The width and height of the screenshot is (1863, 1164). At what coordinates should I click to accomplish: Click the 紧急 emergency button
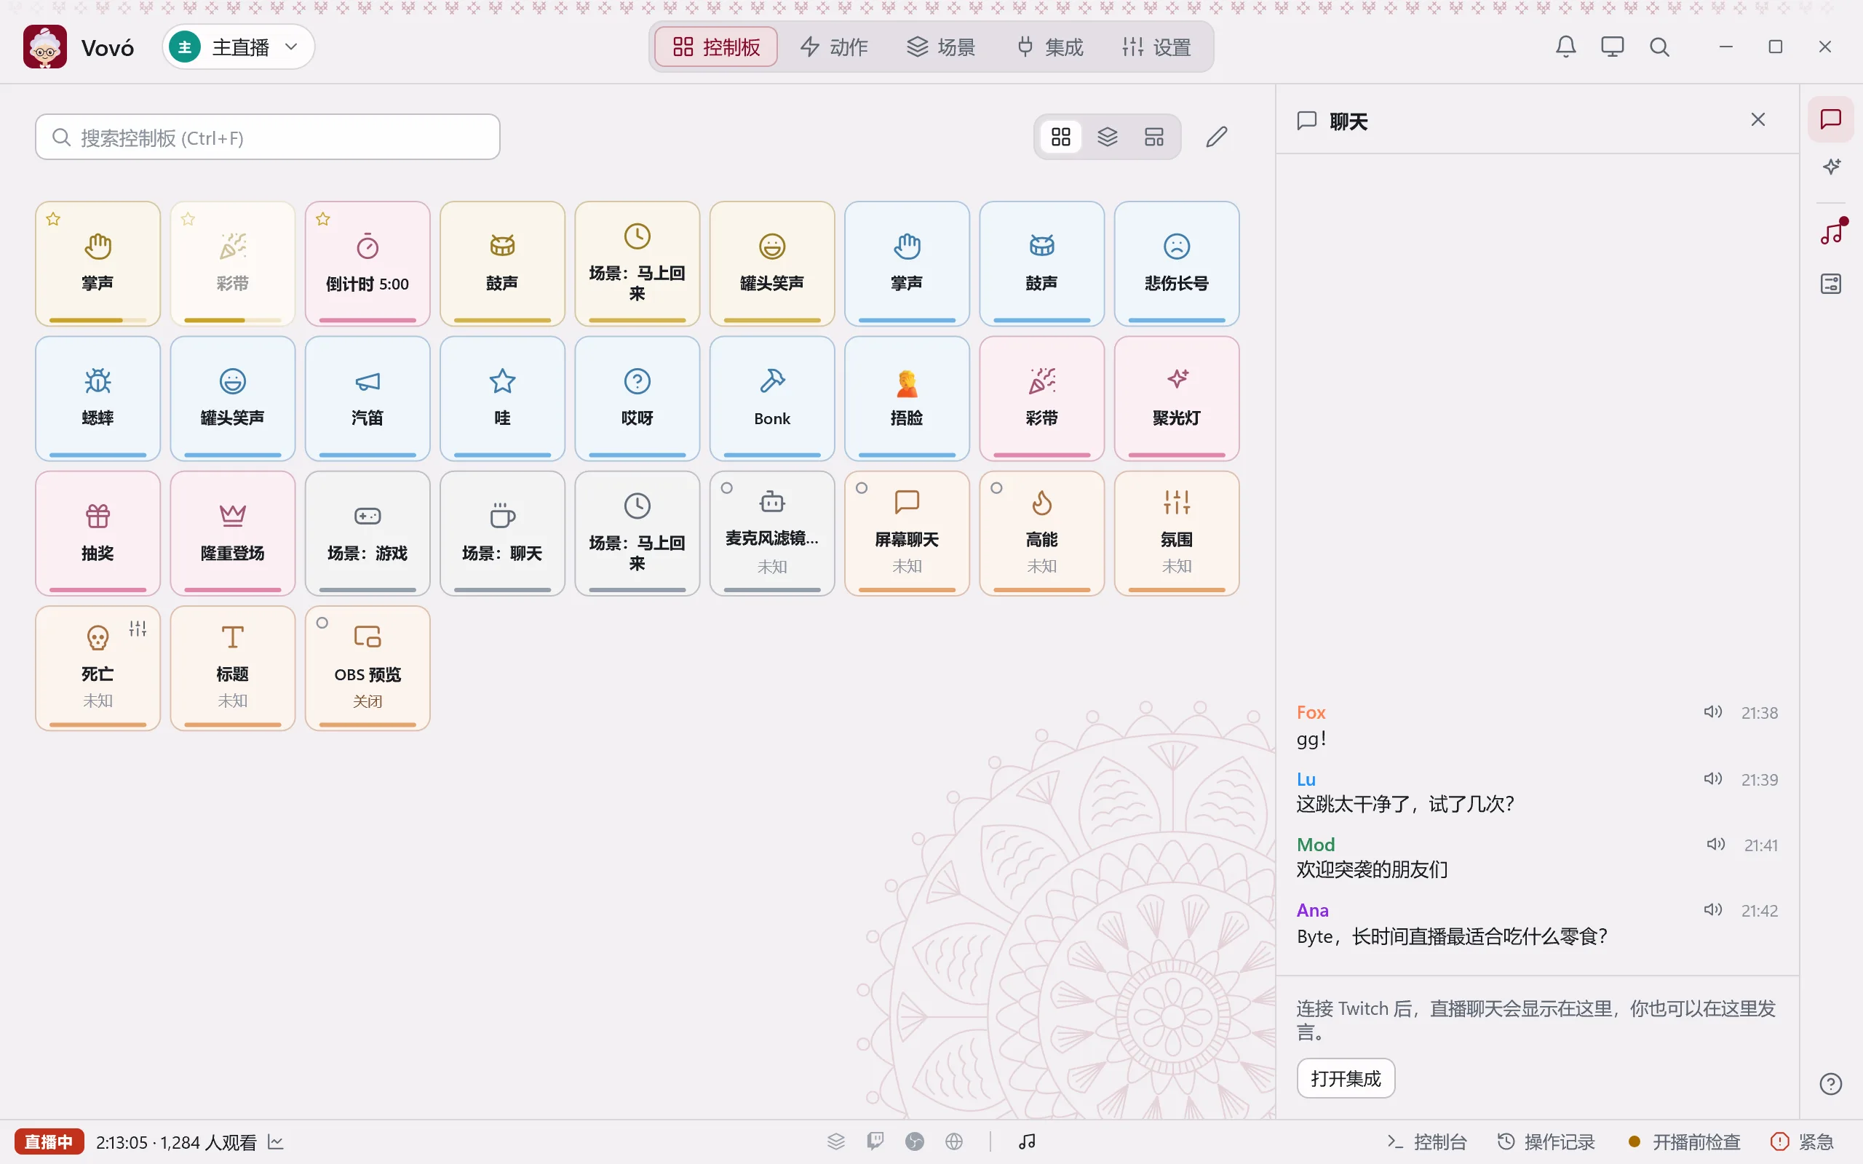click(1802, 1141)
